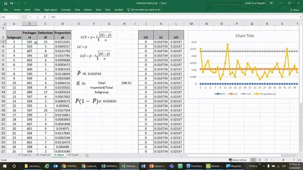Open the Windows Start menu
The image size is (303, 170).
coord(5,166)
